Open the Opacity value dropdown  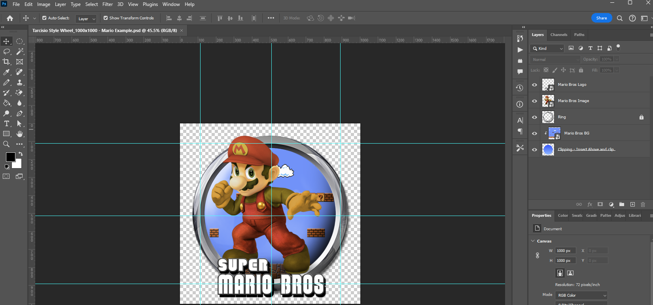(x=617, y=59)
